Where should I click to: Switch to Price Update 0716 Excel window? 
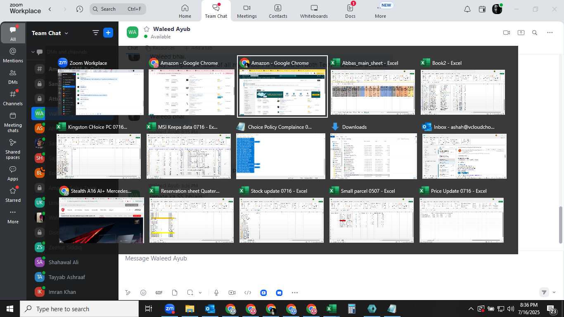462,215
